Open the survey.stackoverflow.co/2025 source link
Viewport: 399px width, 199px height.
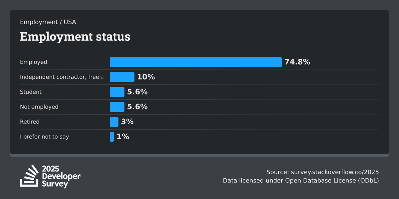(x=335, y=172)
